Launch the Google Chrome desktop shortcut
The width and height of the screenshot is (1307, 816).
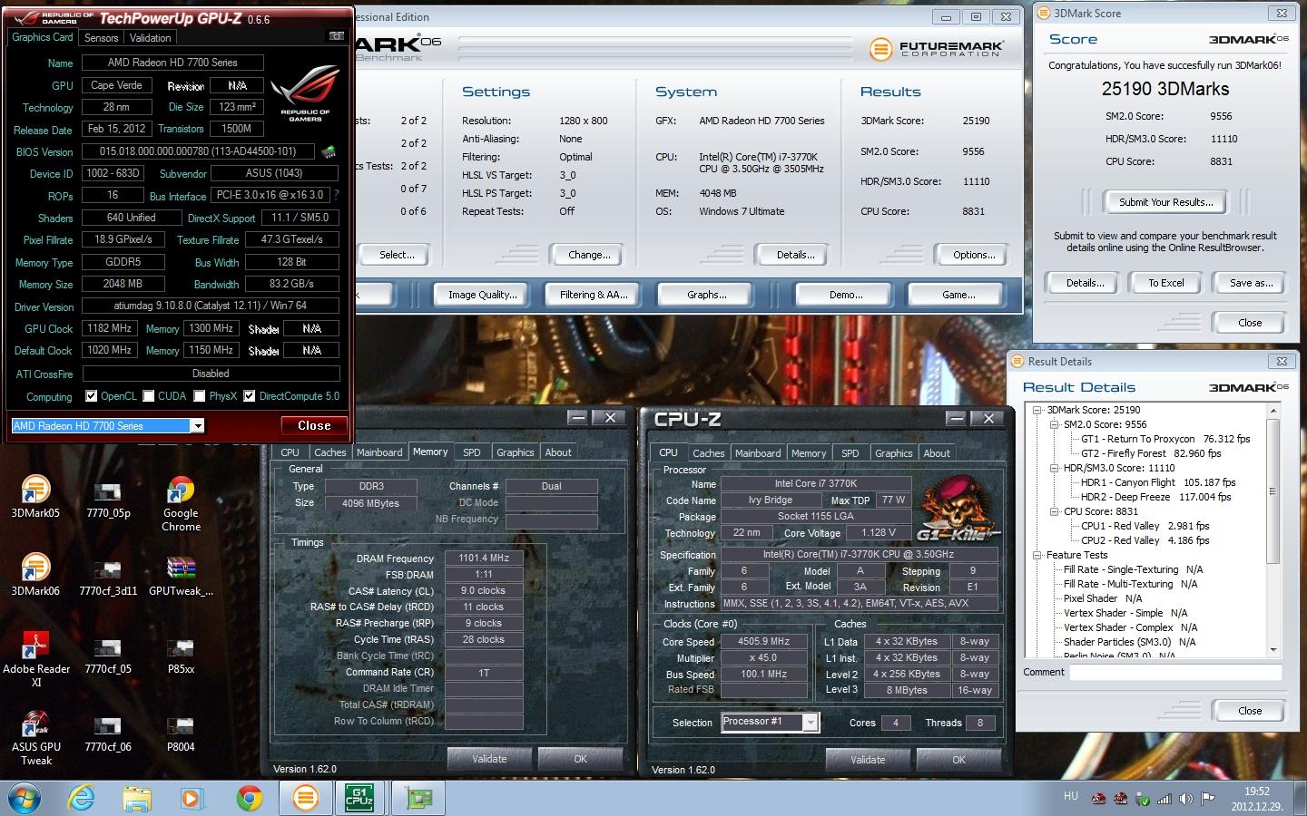pyautogui.click(x=181, y=503)
